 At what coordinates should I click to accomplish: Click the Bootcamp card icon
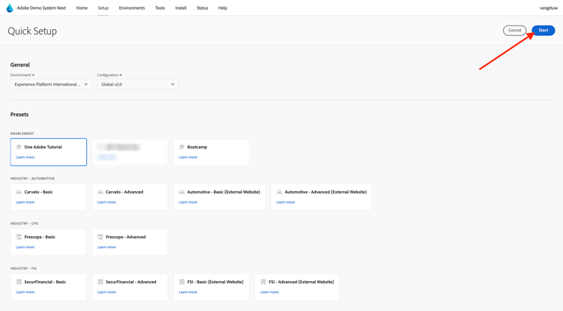182,147
